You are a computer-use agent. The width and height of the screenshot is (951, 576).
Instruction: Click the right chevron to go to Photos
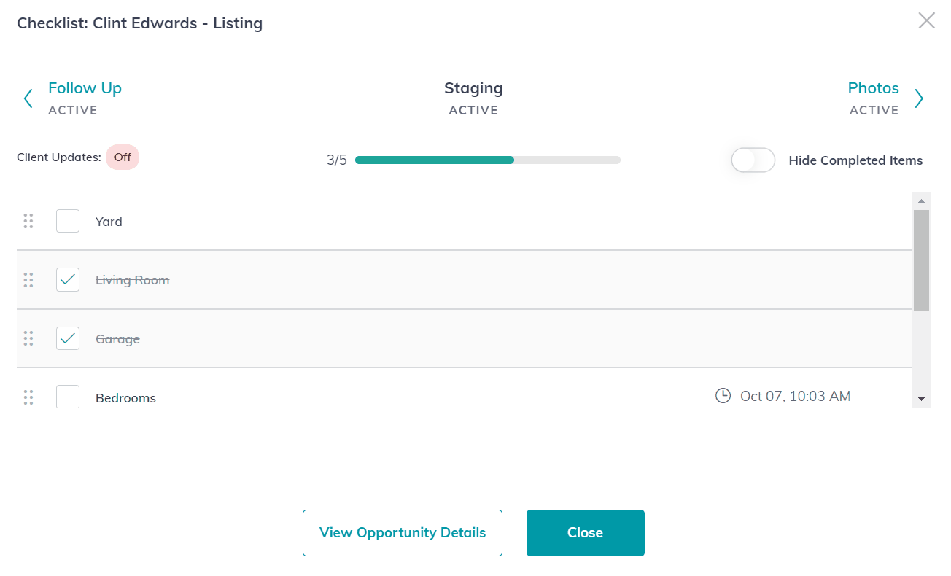(x=919, y=98)
